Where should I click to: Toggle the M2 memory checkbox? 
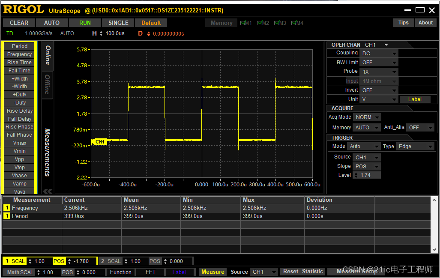[x=260, y=23]
